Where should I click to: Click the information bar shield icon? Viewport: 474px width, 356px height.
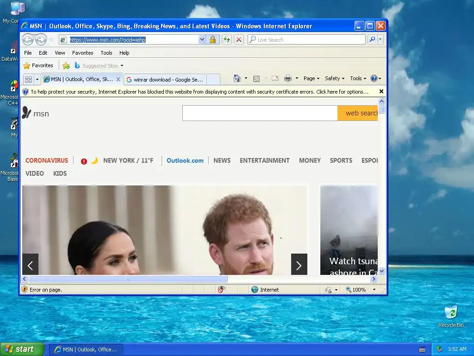[26, 92]
